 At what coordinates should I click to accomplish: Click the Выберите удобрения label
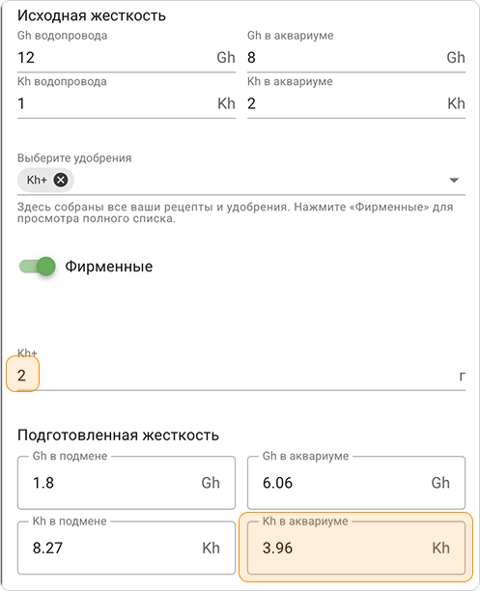pyautogui.click(x=74, y=158)
